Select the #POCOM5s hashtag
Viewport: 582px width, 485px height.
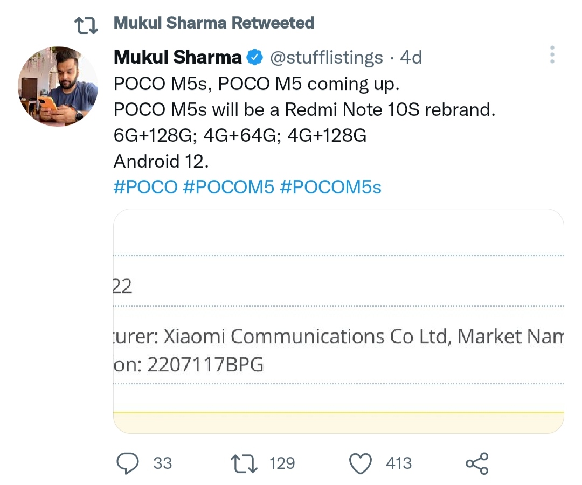pyautogui.click(x=330, y=187)
